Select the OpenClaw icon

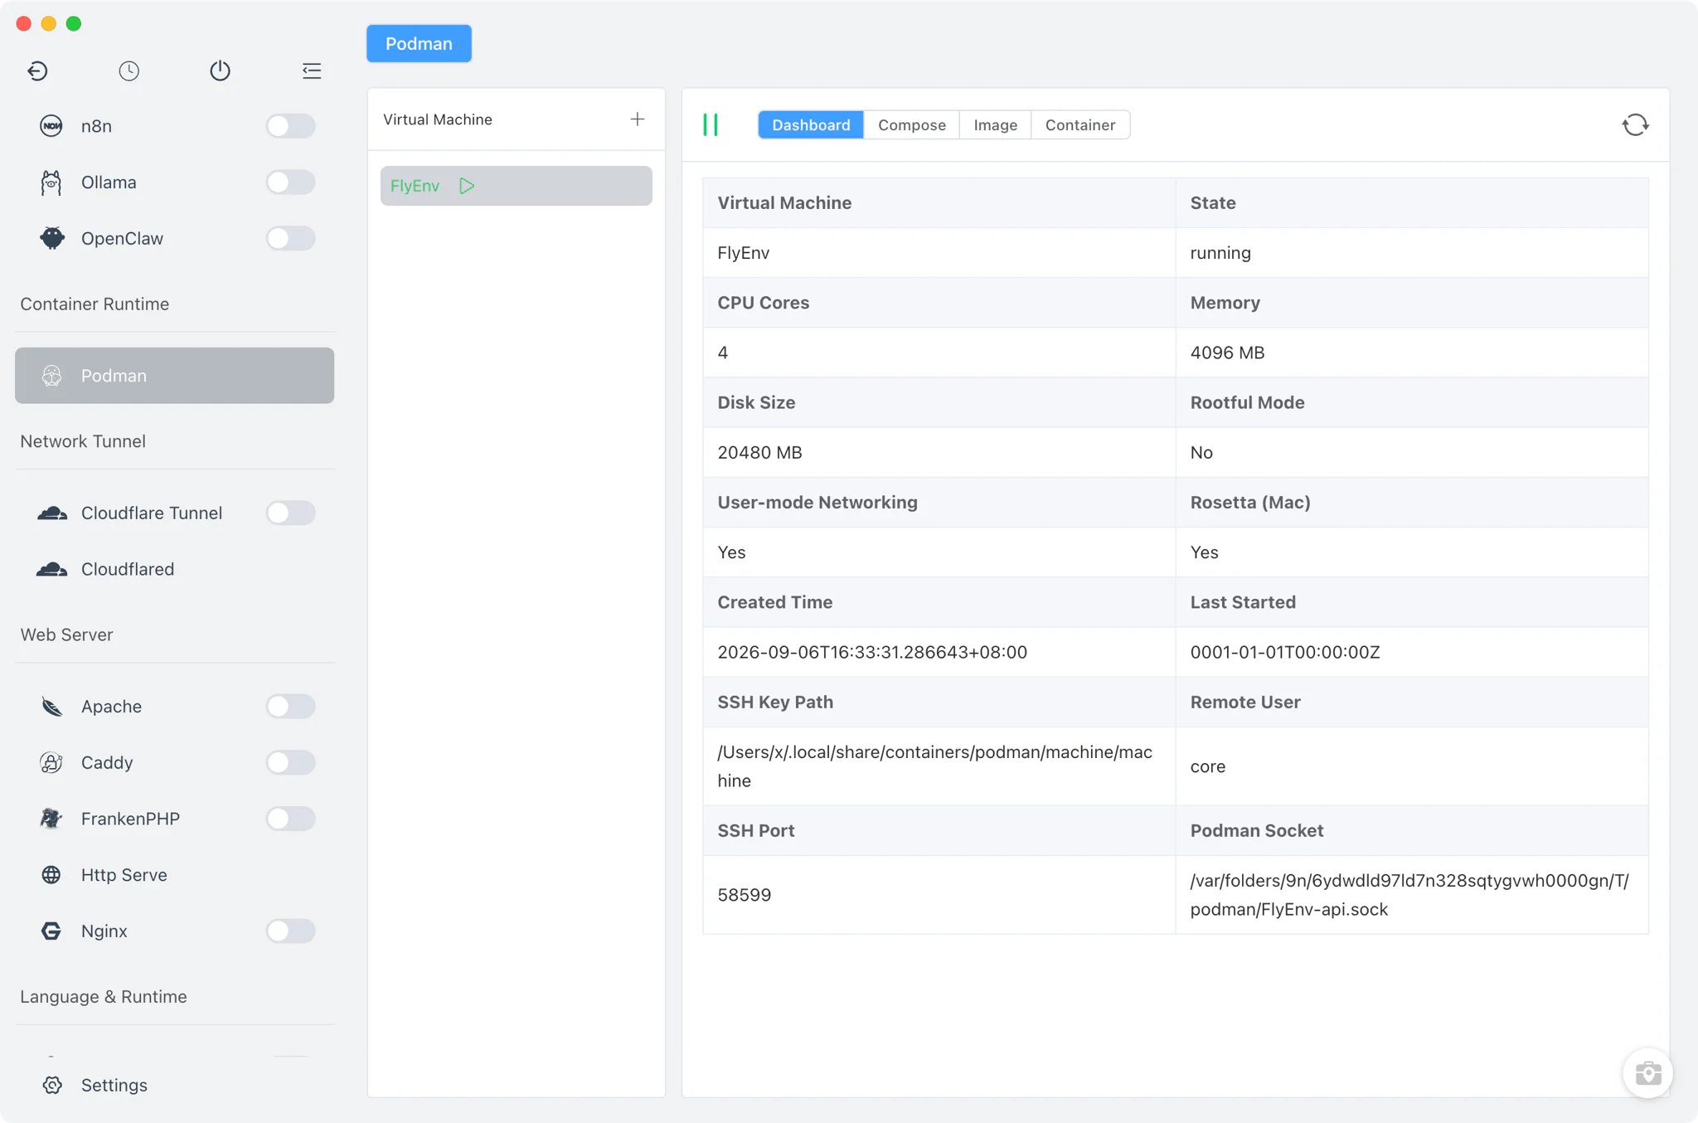pyautogui.click(x=51, y=238)
